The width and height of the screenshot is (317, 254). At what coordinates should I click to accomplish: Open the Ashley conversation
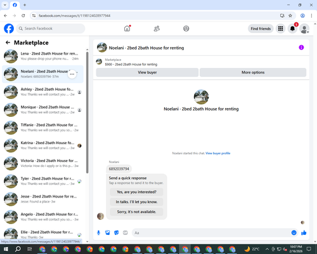pos(42,92)
